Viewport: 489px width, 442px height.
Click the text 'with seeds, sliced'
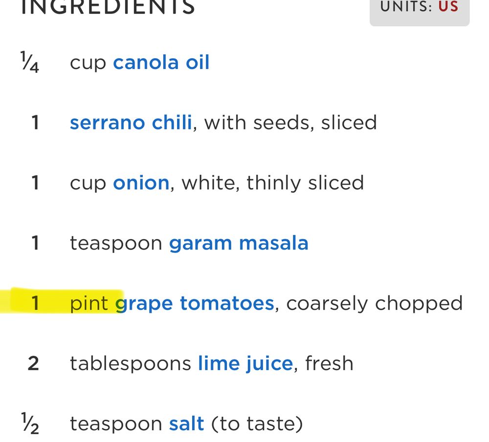pyautogui.click(x=290, y=123)
